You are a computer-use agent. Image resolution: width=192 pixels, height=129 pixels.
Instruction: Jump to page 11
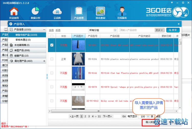coord(99,116)
